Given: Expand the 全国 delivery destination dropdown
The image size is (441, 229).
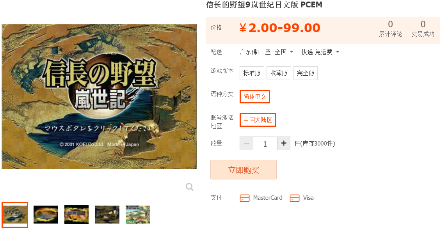Looking at the screenshot, I should click(x=284, y=52).
